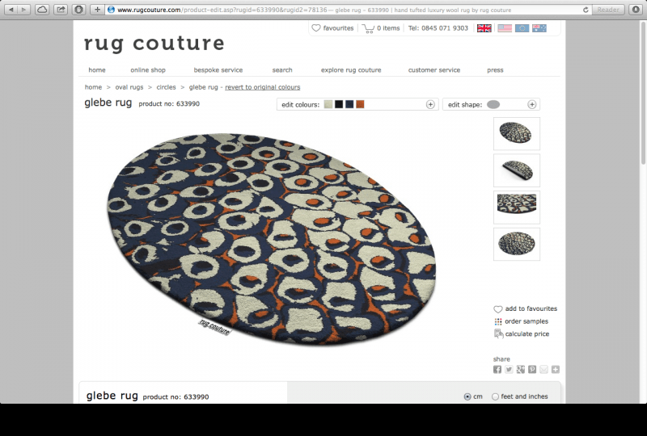Open the bespoke service menu

pos(218,70)
